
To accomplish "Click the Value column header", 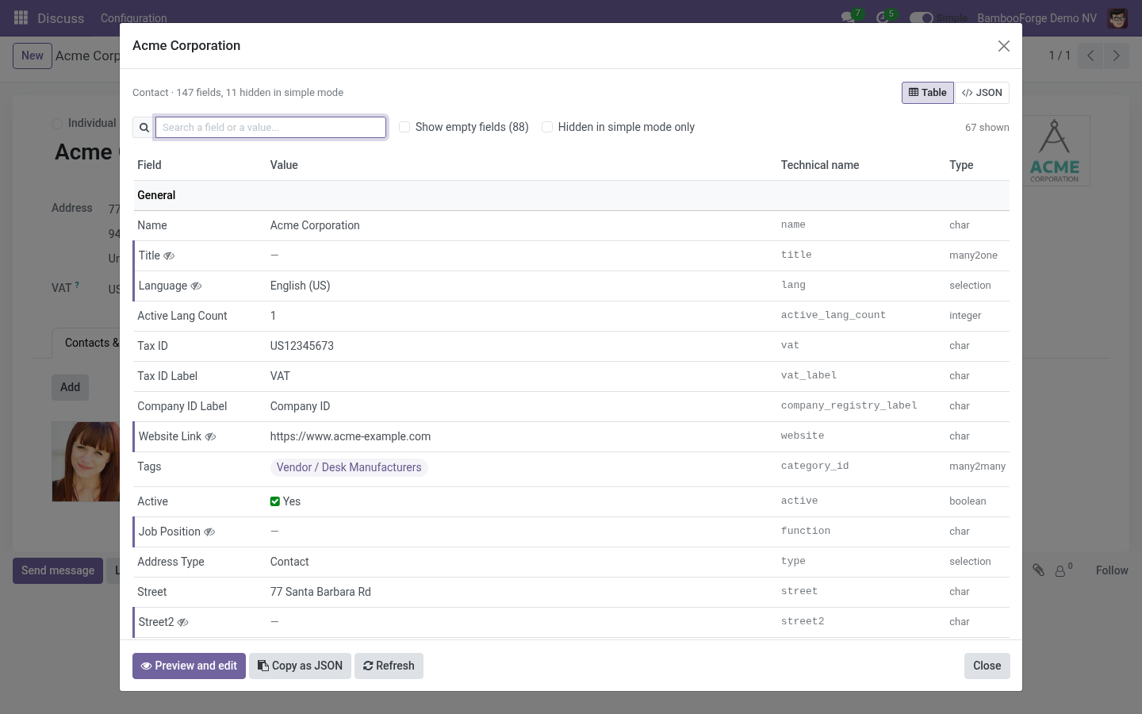I will tap(284, 165).
